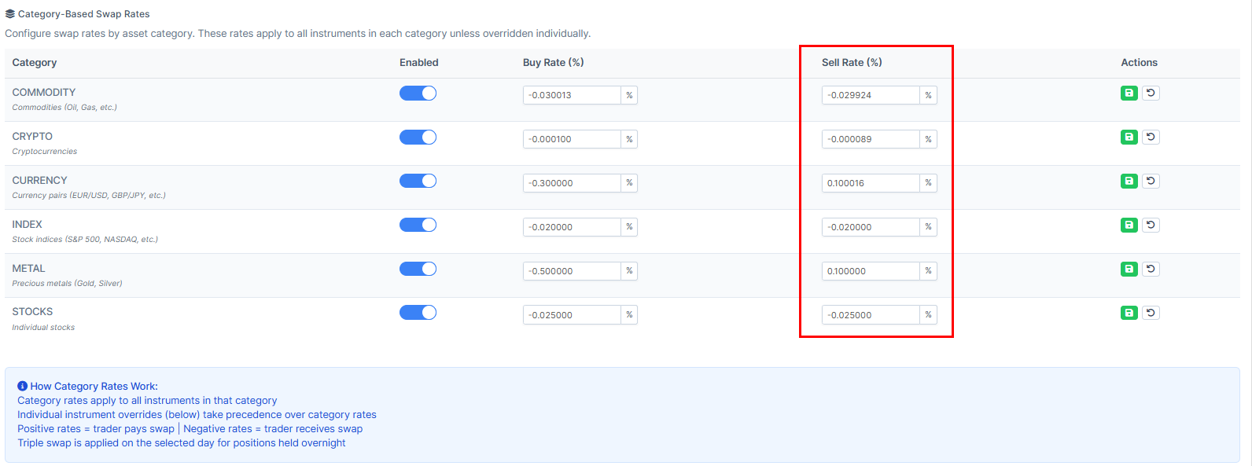This screenshot has height=466, width=1252.
Task: Save the STOCKS category swap rates
Action: pos(1129,314)
